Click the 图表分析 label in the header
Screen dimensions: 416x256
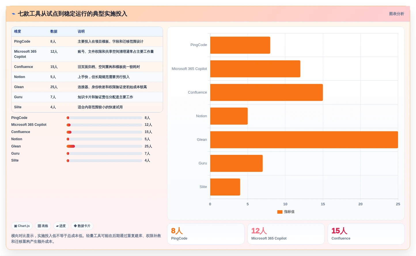396,14
